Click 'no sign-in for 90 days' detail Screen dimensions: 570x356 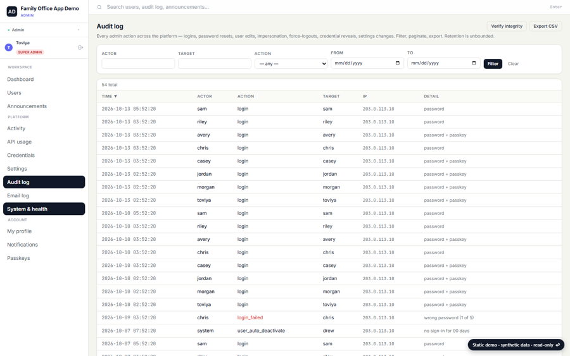(x=446, y=331)
